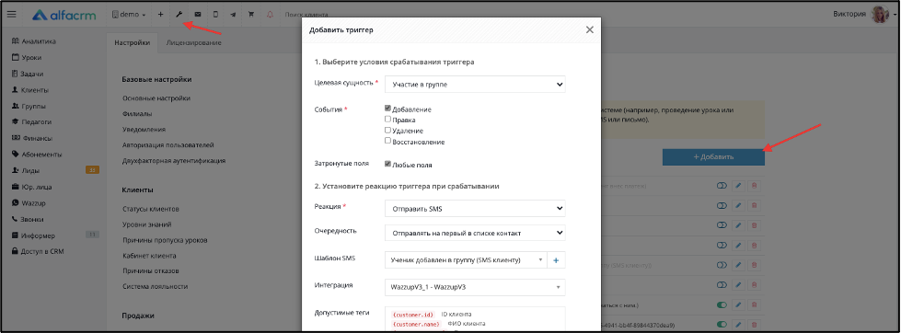Click the paper plane telegram icon

(233, 15)
